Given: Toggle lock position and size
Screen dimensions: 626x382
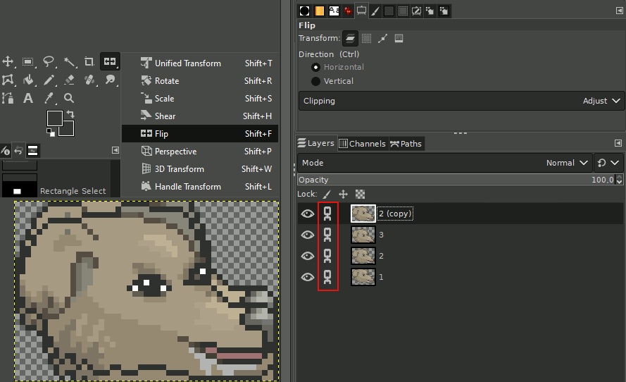Looking at the screenshot, I should [344, 195].
